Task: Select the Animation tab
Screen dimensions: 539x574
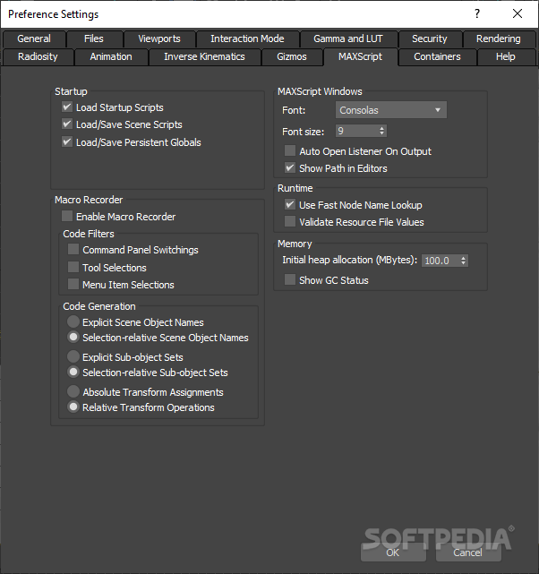Action: [111, 56]
